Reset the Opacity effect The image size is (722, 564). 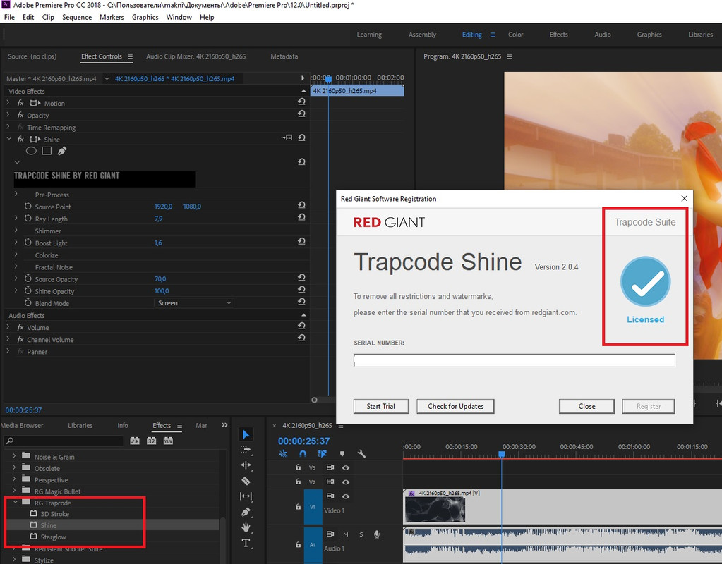tap(301, 114)
